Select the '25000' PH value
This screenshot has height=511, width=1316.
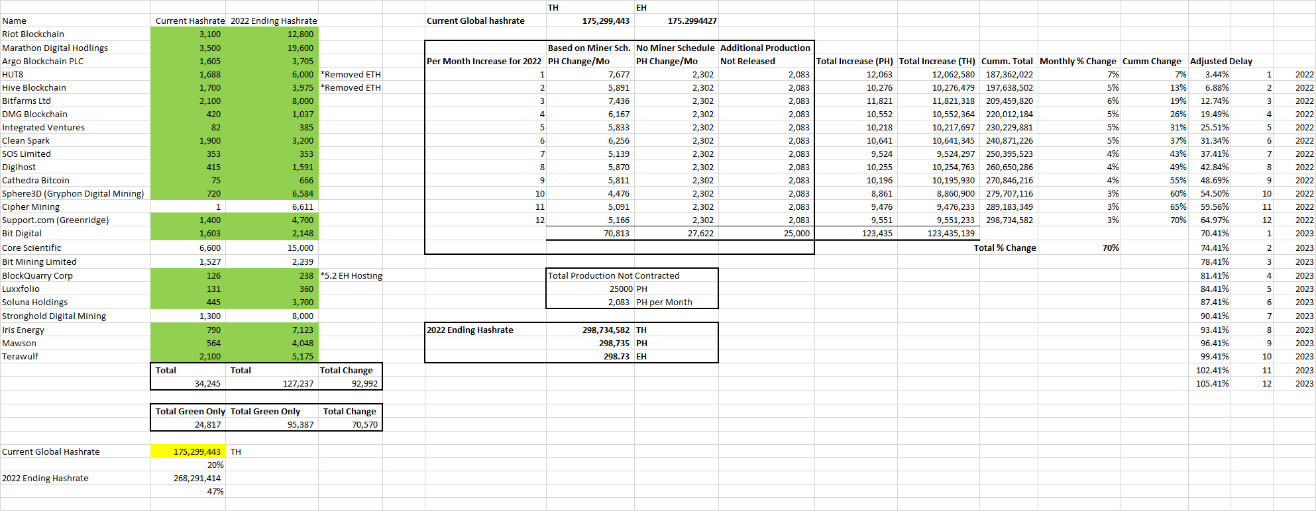pyautogui.click(x=621, y=289)
